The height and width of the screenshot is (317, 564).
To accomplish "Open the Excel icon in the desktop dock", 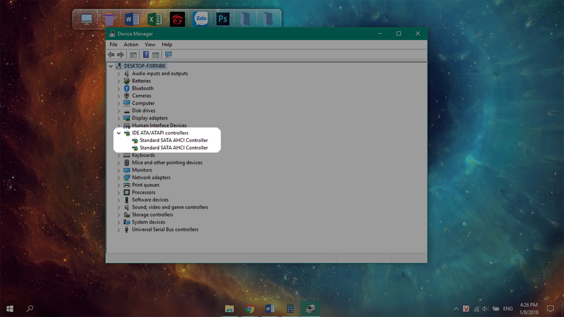I will (x=155, y=19).
